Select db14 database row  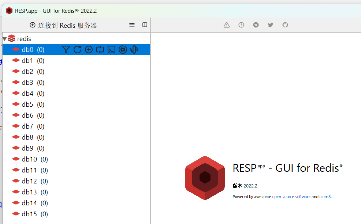pyautogui.click(x=76, y=203)
